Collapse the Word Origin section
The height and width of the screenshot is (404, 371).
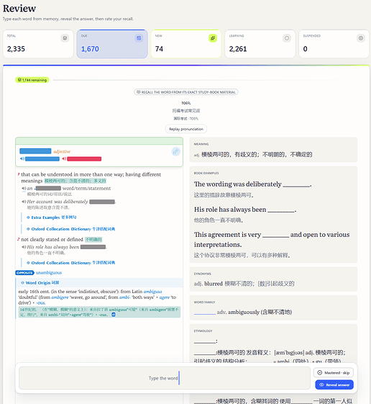(x=40, y=282)
